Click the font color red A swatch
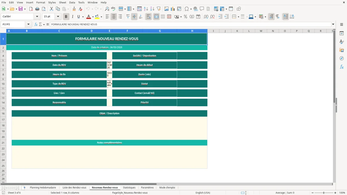Screen dimensions: 347x195 coord(89,17)
